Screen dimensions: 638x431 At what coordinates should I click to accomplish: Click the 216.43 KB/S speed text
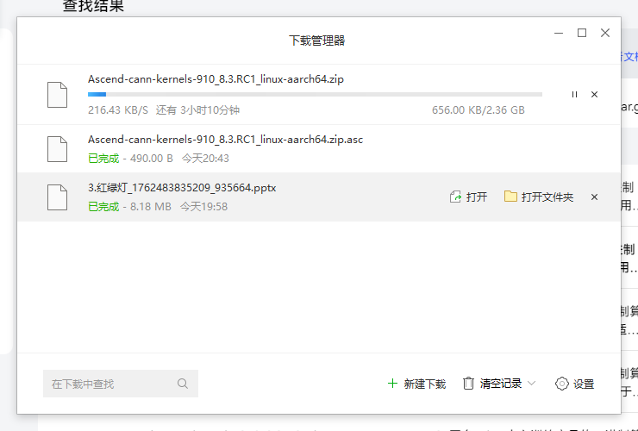pyautogui.click(x=118, y=110)
